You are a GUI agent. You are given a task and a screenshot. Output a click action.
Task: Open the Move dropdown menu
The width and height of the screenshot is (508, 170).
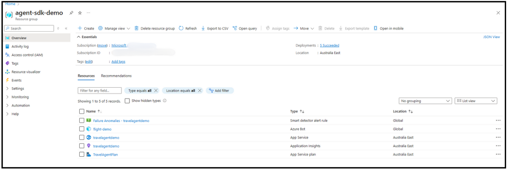click(x=304, y=28)
